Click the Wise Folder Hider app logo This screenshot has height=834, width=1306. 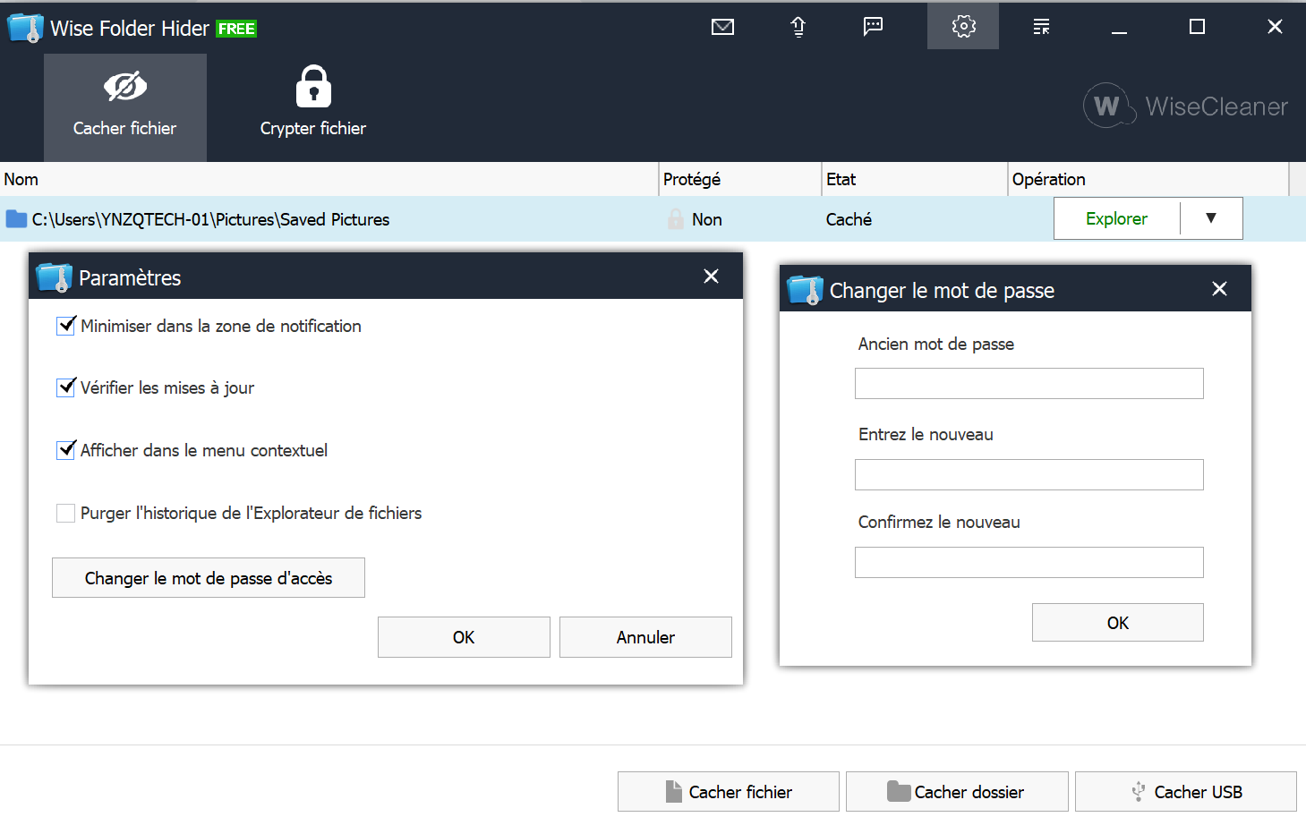coord(25,28)
